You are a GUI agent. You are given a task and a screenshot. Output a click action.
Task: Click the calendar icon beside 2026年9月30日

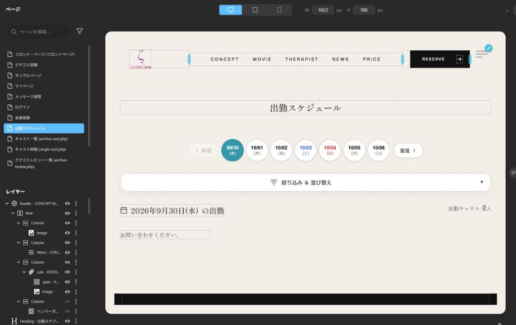pyautogui.click(x=124, y=210)
